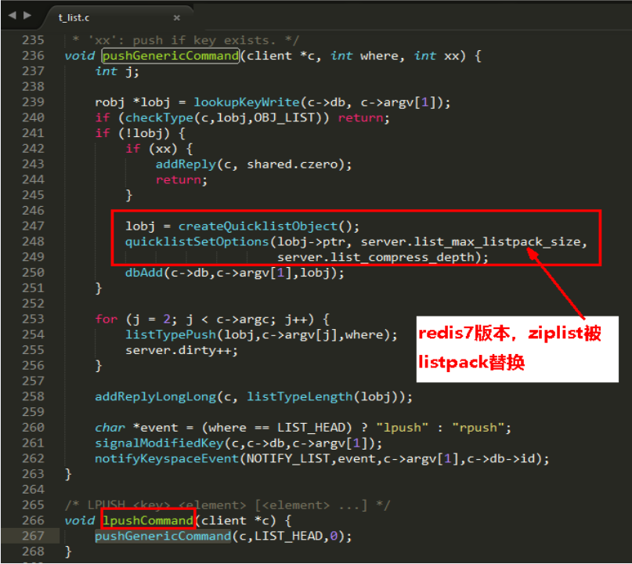
Task: Click addReplyLongLong call on line 258
Action: [156, 396]
